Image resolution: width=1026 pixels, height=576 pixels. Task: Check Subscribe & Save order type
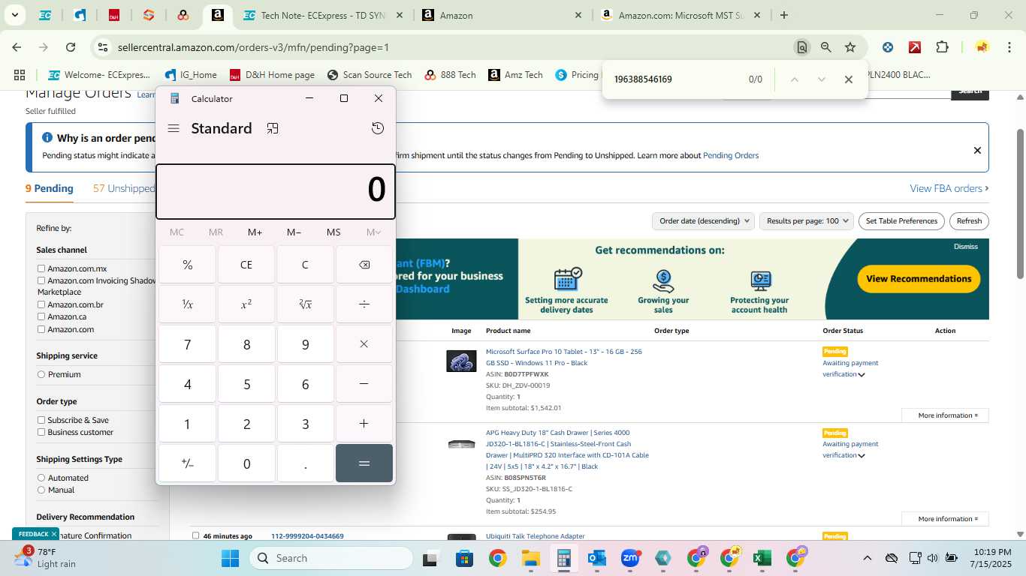pos(41,420)
